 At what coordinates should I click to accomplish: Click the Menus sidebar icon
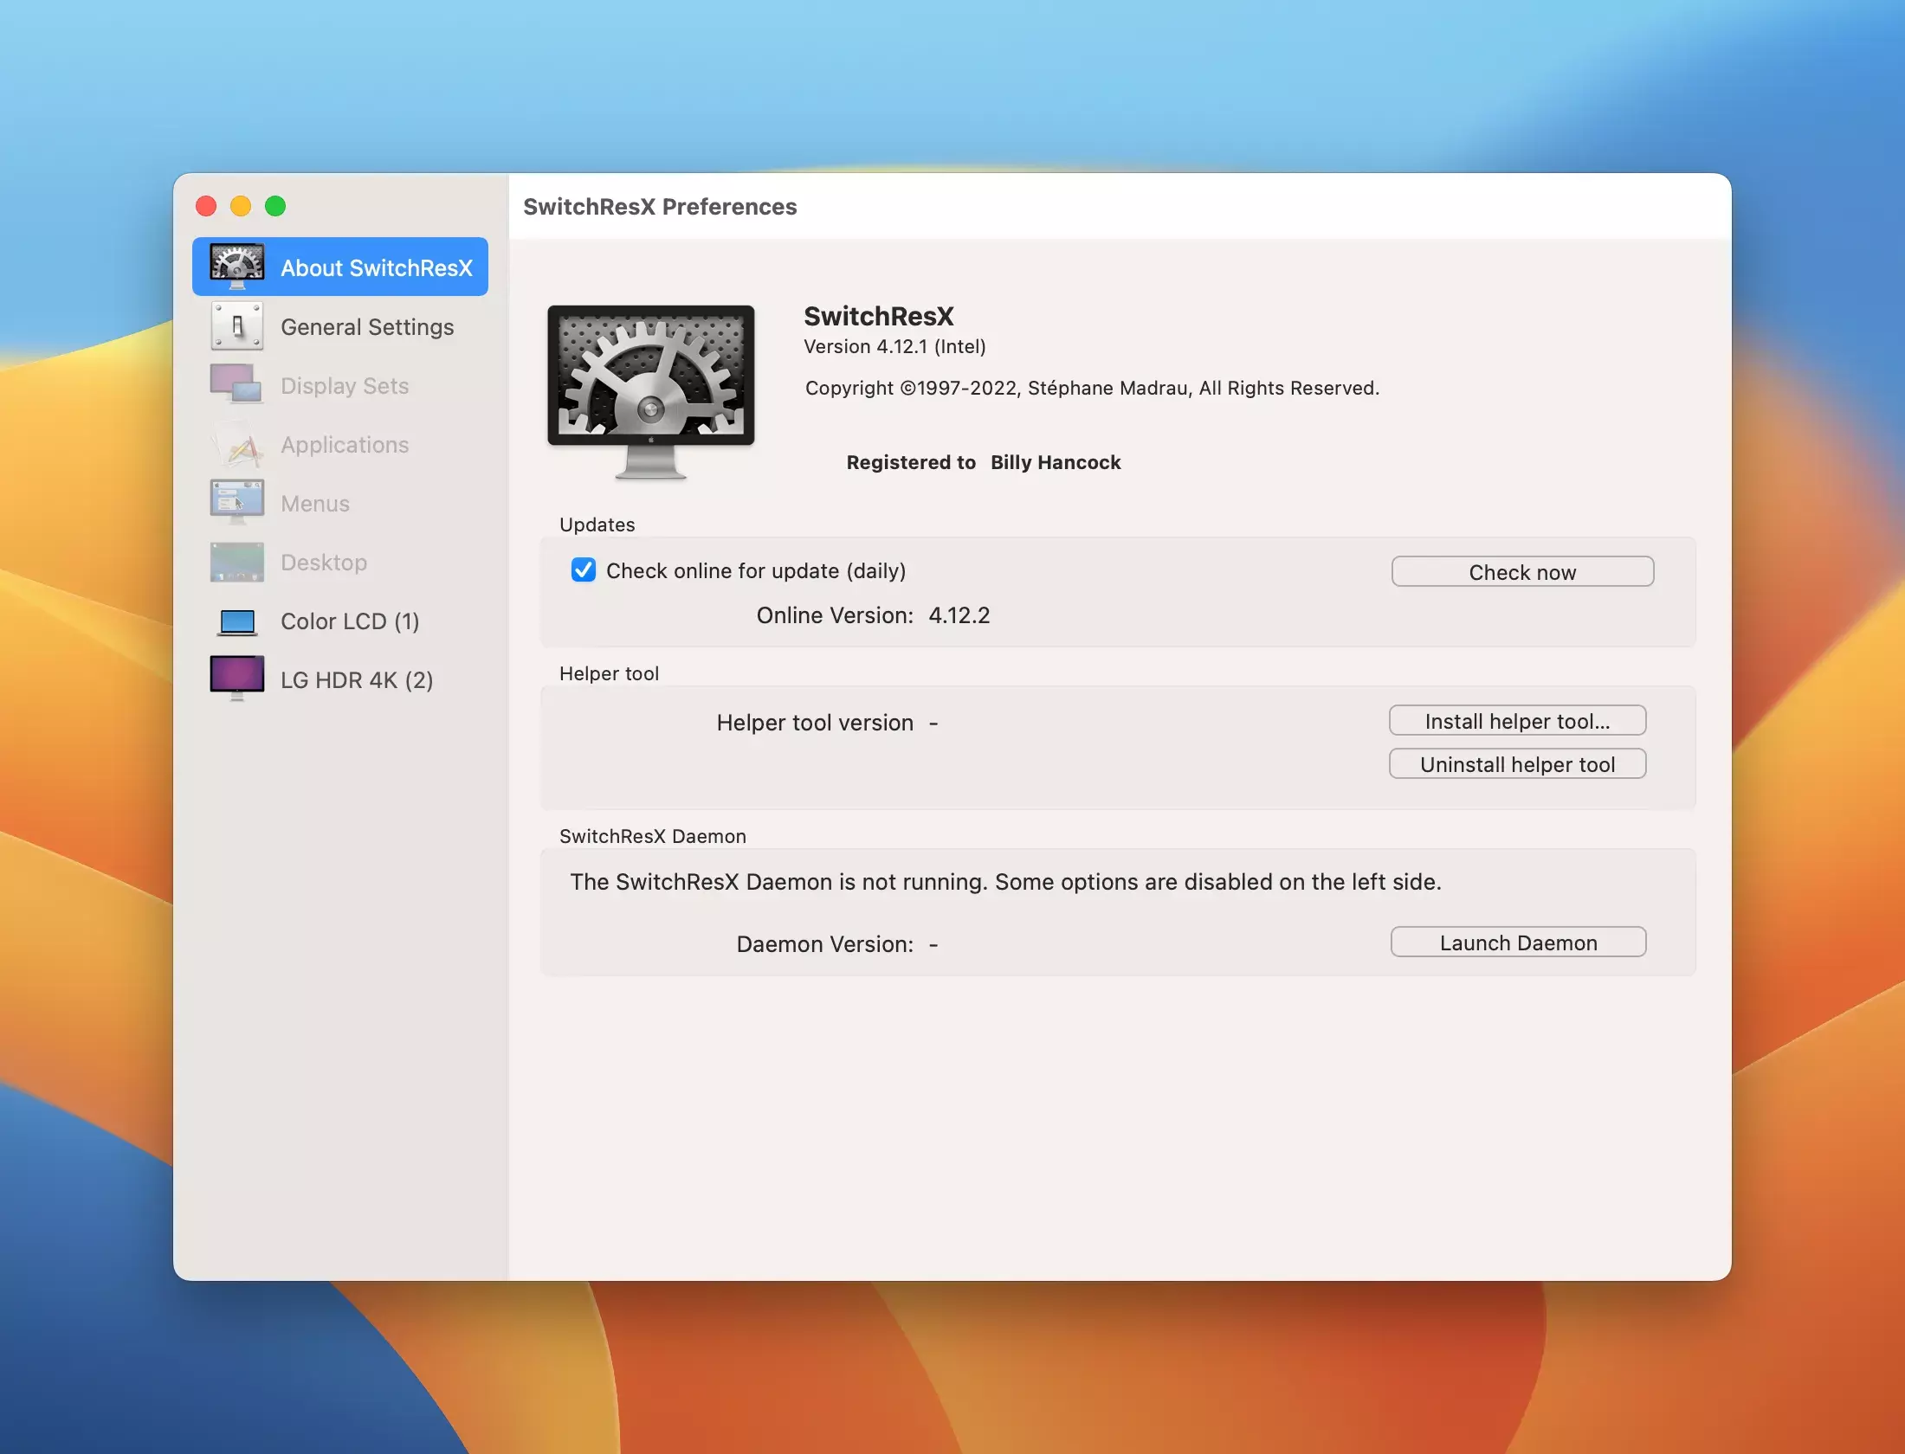[x=236, y=502]
